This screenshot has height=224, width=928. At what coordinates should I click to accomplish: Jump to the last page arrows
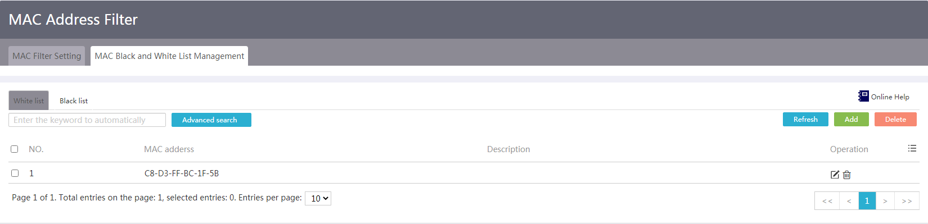click(907, 201)
